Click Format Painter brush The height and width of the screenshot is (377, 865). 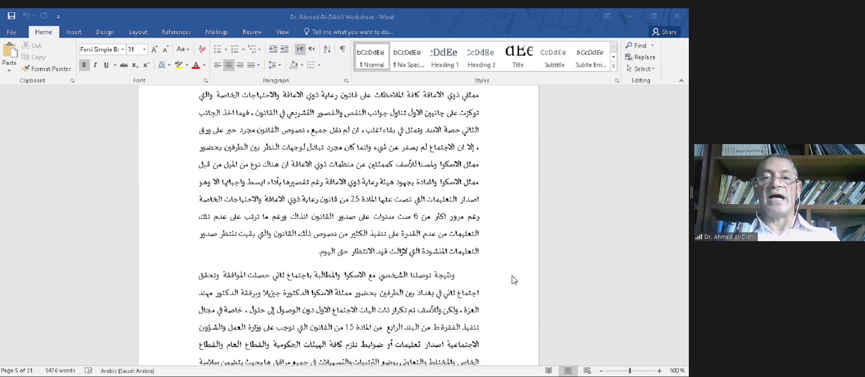(x=46, y=69)
